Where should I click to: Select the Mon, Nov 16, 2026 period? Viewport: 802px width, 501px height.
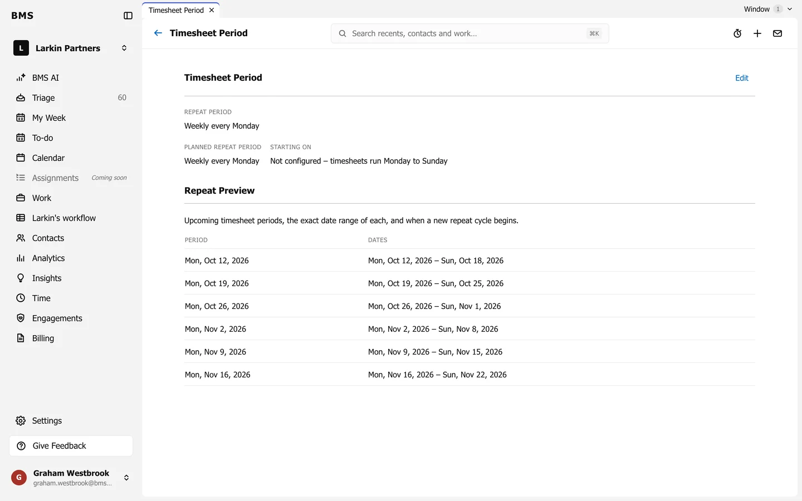coord(218,375)
